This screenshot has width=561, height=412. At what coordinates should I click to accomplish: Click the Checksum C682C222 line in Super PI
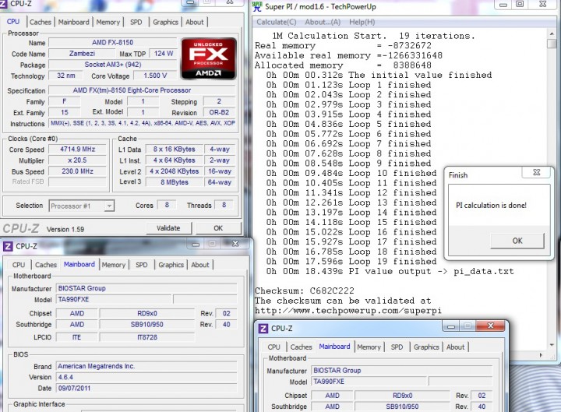pyautogui.click(x=305, y=291)
